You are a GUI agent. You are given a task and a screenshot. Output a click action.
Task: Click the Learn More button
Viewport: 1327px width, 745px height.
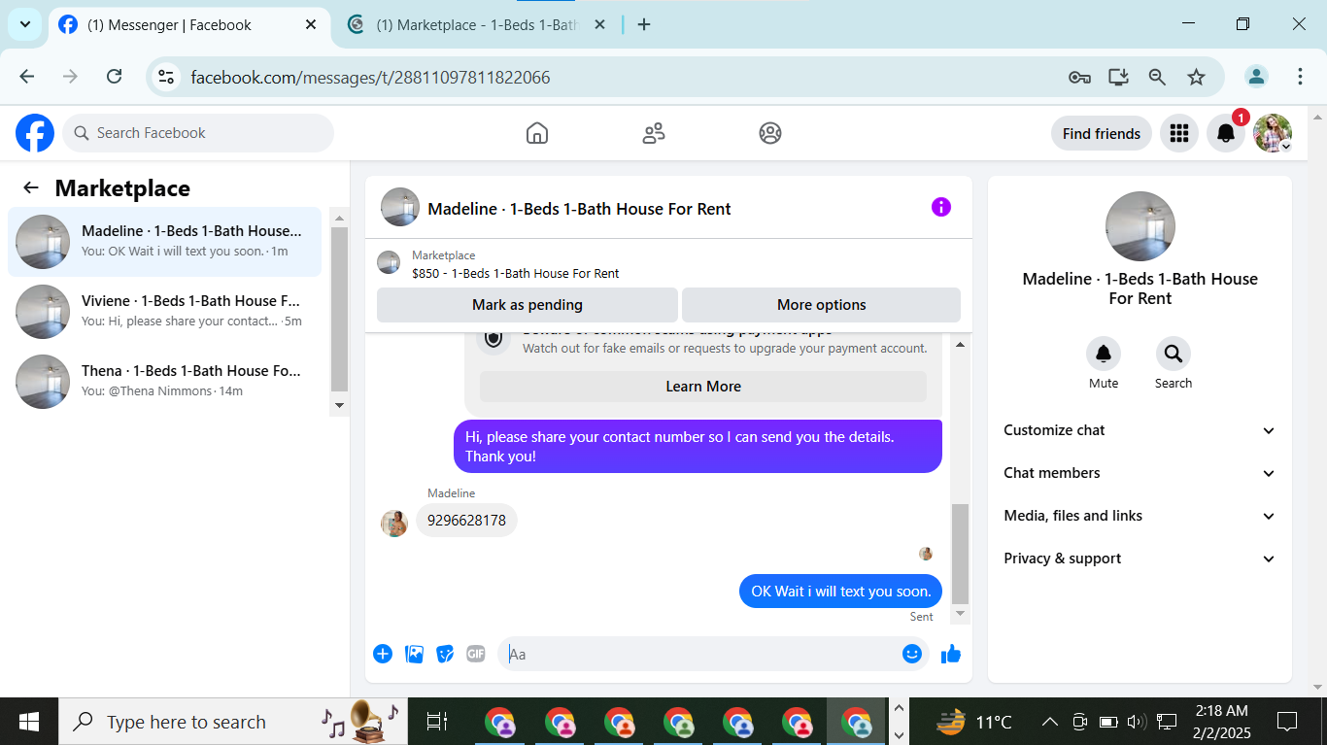pos(703,387)
